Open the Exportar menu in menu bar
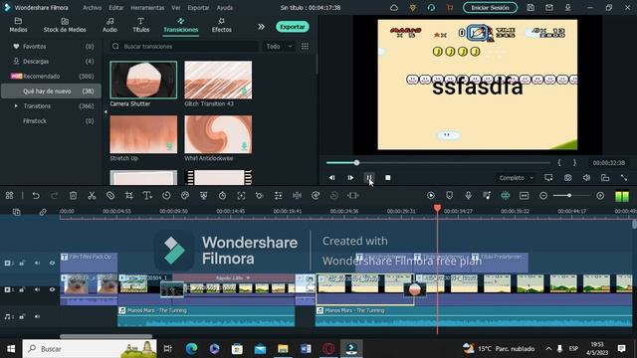Image resolution: width=637 pixels, height=358 pixels. pos(198,8)
